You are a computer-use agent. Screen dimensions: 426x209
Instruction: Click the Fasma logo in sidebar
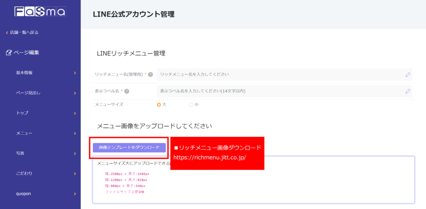coord(40,11)
